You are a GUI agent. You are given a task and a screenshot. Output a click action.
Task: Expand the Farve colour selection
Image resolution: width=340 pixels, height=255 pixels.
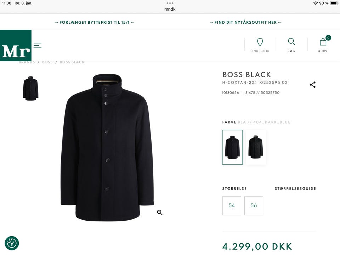229,122
